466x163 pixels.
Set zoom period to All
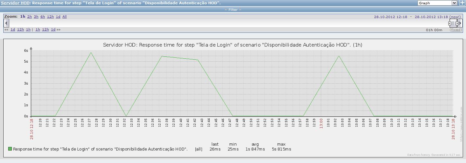[x=64, y=16]
